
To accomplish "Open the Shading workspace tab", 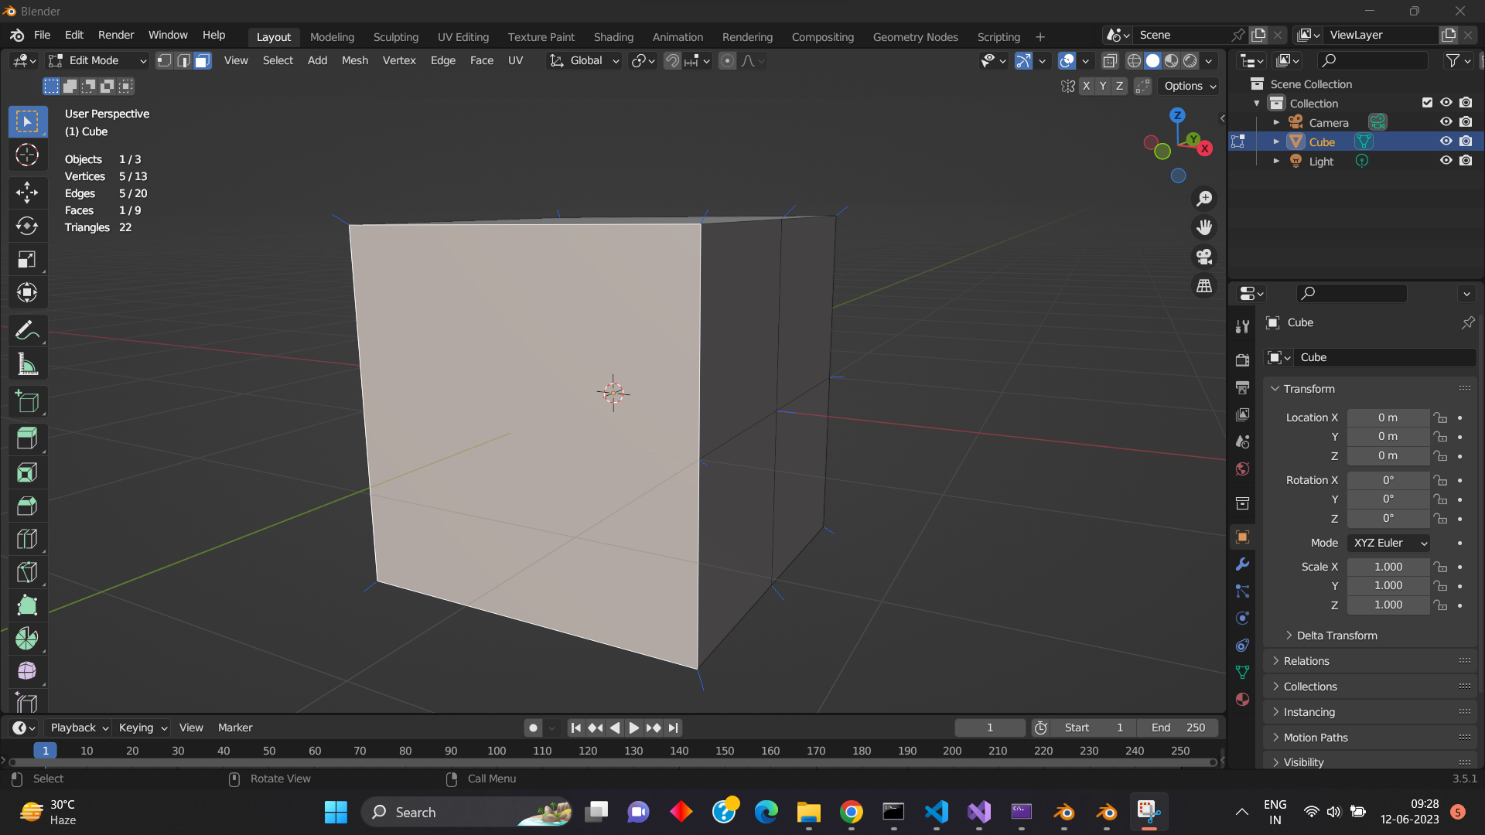I will coord(613,36).
